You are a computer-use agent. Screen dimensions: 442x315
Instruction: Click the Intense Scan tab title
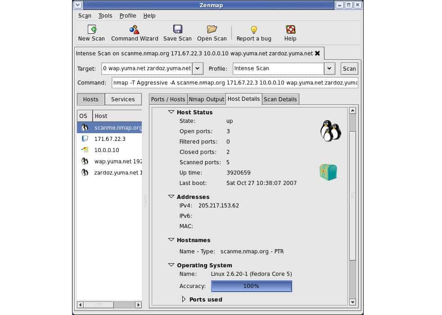(x=194, y=53)
